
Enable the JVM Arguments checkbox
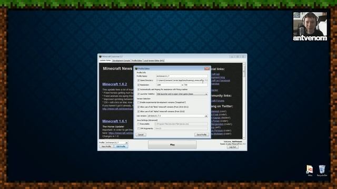point(138,128)
